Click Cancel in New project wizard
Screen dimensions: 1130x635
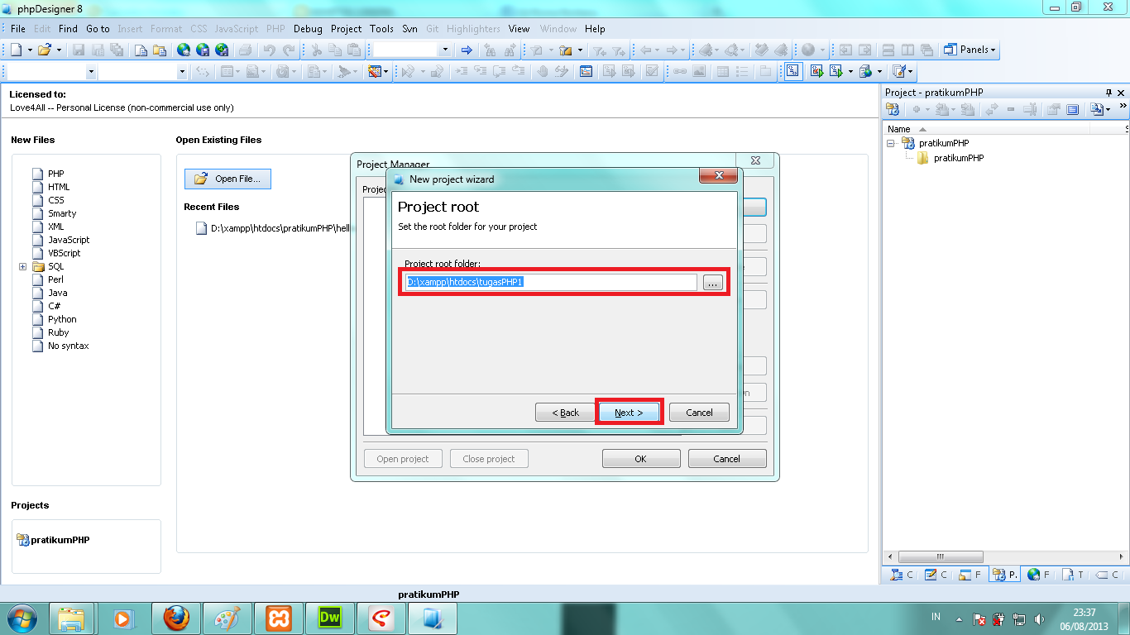(x=699, y=412)
